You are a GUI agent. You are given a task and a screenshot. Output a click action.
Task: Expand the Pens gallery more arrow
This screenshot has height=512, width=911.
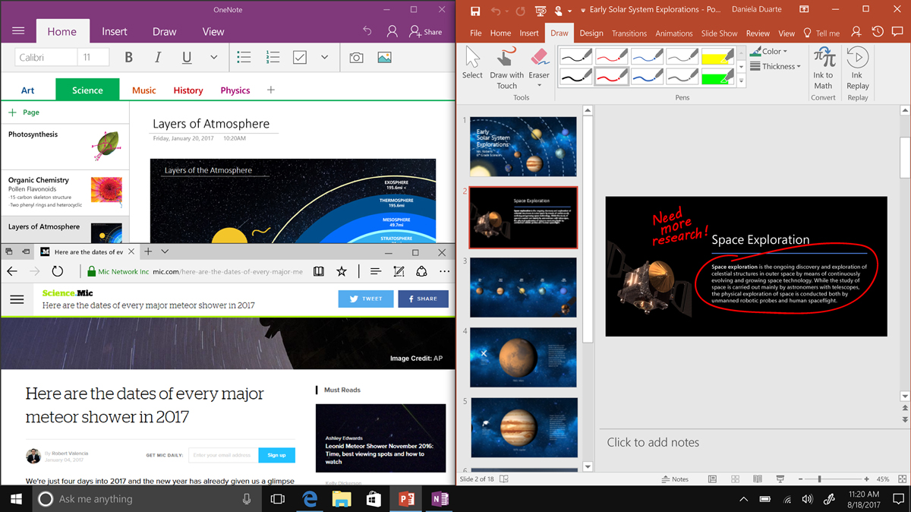(x=742, y=80)
